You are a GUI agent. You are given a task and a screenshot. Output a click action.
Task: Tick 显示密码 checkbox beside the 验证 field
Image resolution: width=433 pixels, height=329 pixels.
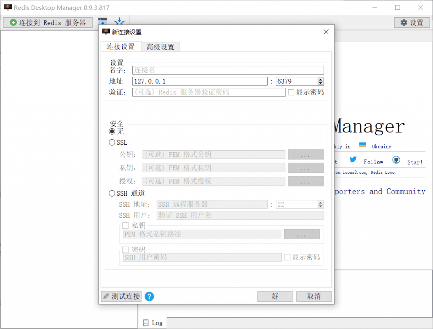[x=291, y=92]
